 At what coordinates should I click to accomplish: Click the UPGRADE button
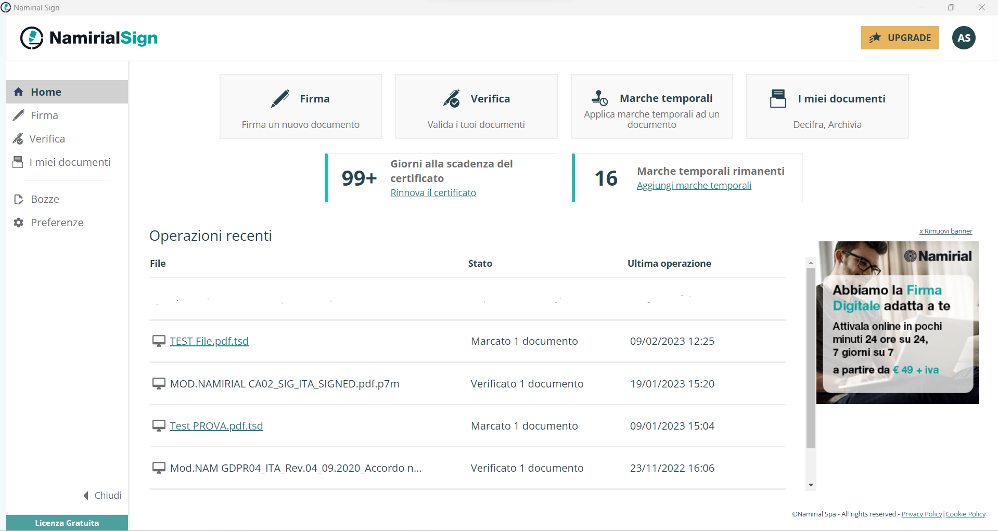(x=900, y=37)
